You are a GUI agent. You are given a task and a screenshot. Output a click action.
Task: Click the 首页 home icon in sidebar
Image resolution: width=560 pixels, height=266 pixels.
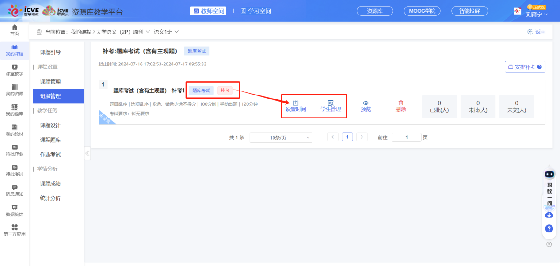[15, 30]
